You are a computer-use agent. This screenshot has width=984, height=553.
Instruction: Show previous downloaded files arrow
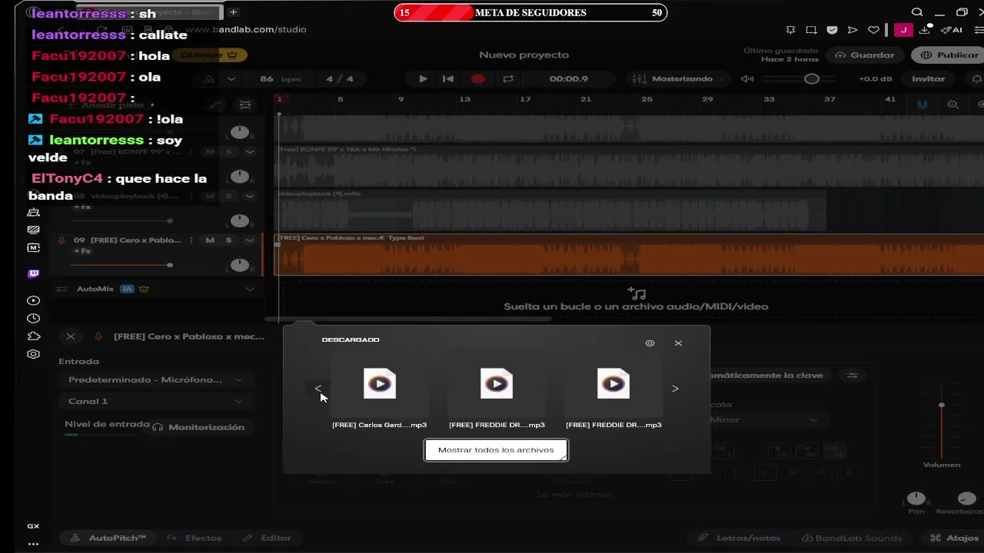[317, 389]
